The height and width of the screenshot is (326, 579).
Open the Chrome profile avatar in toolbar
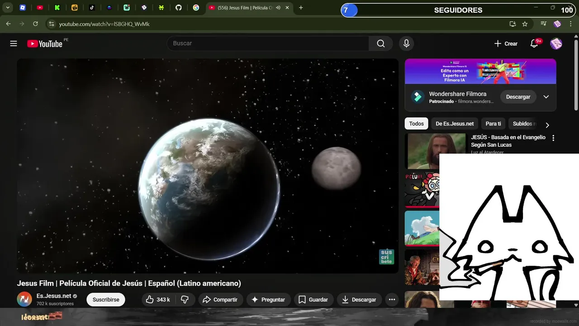(557, 24)
